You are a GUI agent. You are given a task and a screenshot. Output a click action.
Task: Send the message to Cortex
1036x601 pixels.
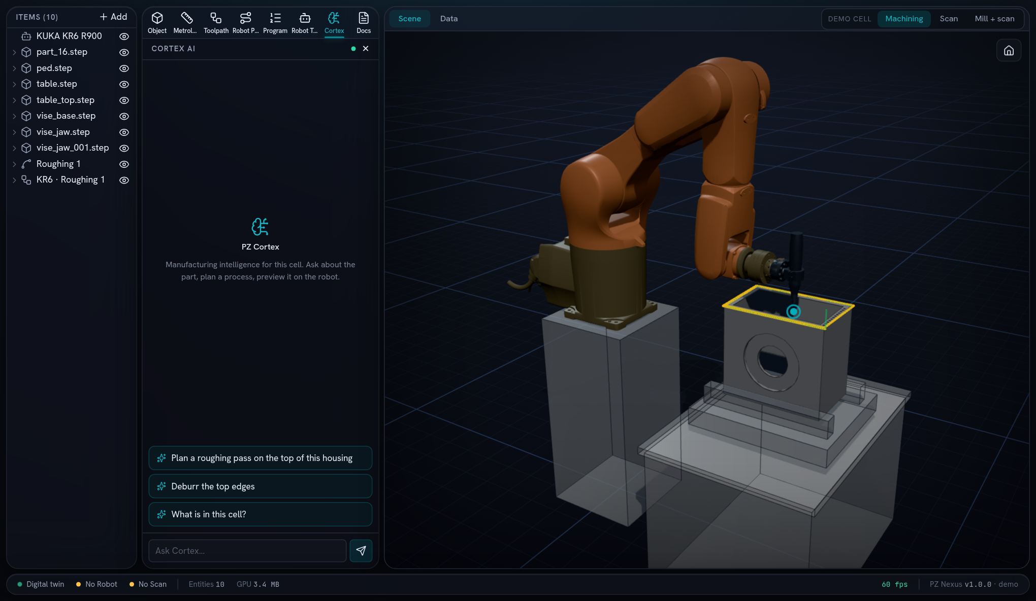click(361, 551)
